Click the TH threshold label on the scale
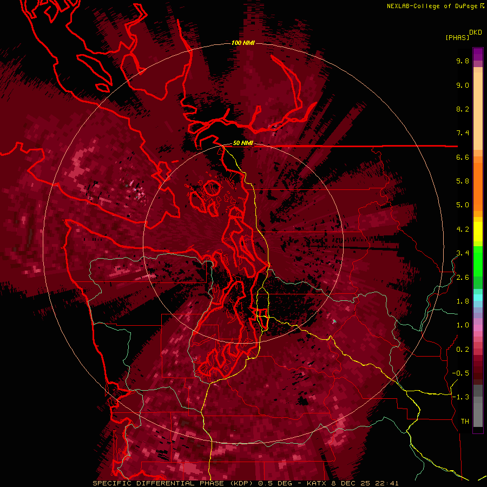 tap(465, 421)
